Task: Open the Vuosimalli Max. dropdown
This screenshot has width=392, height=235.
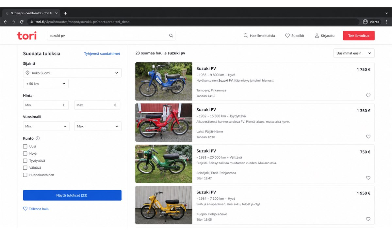Action: click(98, 126)
